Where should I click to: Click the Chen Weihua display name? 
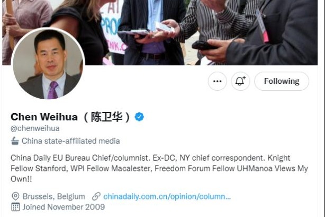coord(44,117)
